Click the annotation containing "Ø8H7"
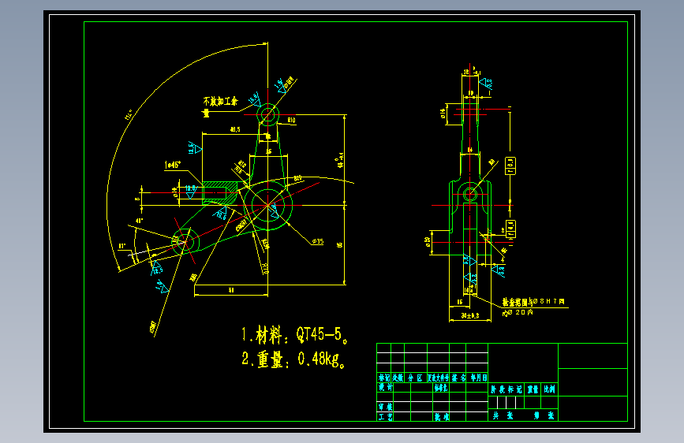Screen dimensions: 684x443 533,302
